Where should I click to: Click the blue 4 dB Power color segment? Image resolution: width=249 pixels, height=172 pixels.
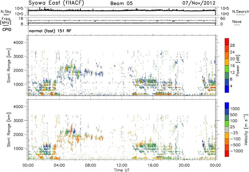(227, 89)
